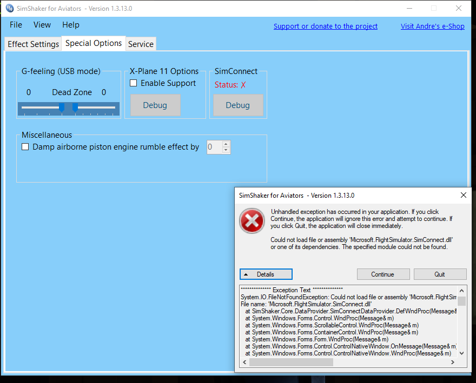Click Continue in the error dialog
Viewport: 476px width, 383px height.
[x=383, y=274]
